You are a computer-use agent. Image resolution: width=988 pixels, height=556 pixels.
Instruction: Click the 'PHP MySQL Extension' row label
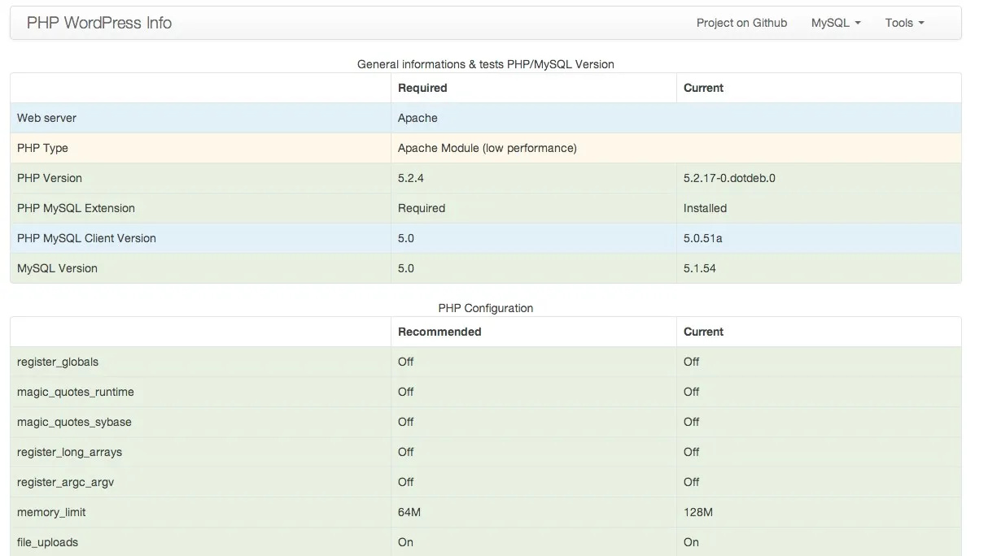point(76,208)
